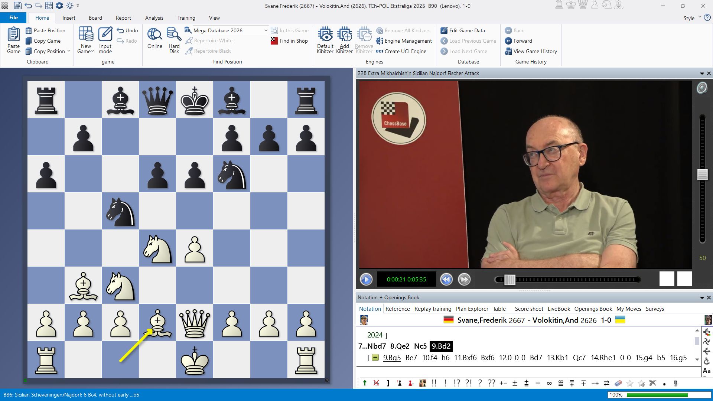Click the Paste Game clipboard icon
713x401 pixels.
tap(14, 40)
